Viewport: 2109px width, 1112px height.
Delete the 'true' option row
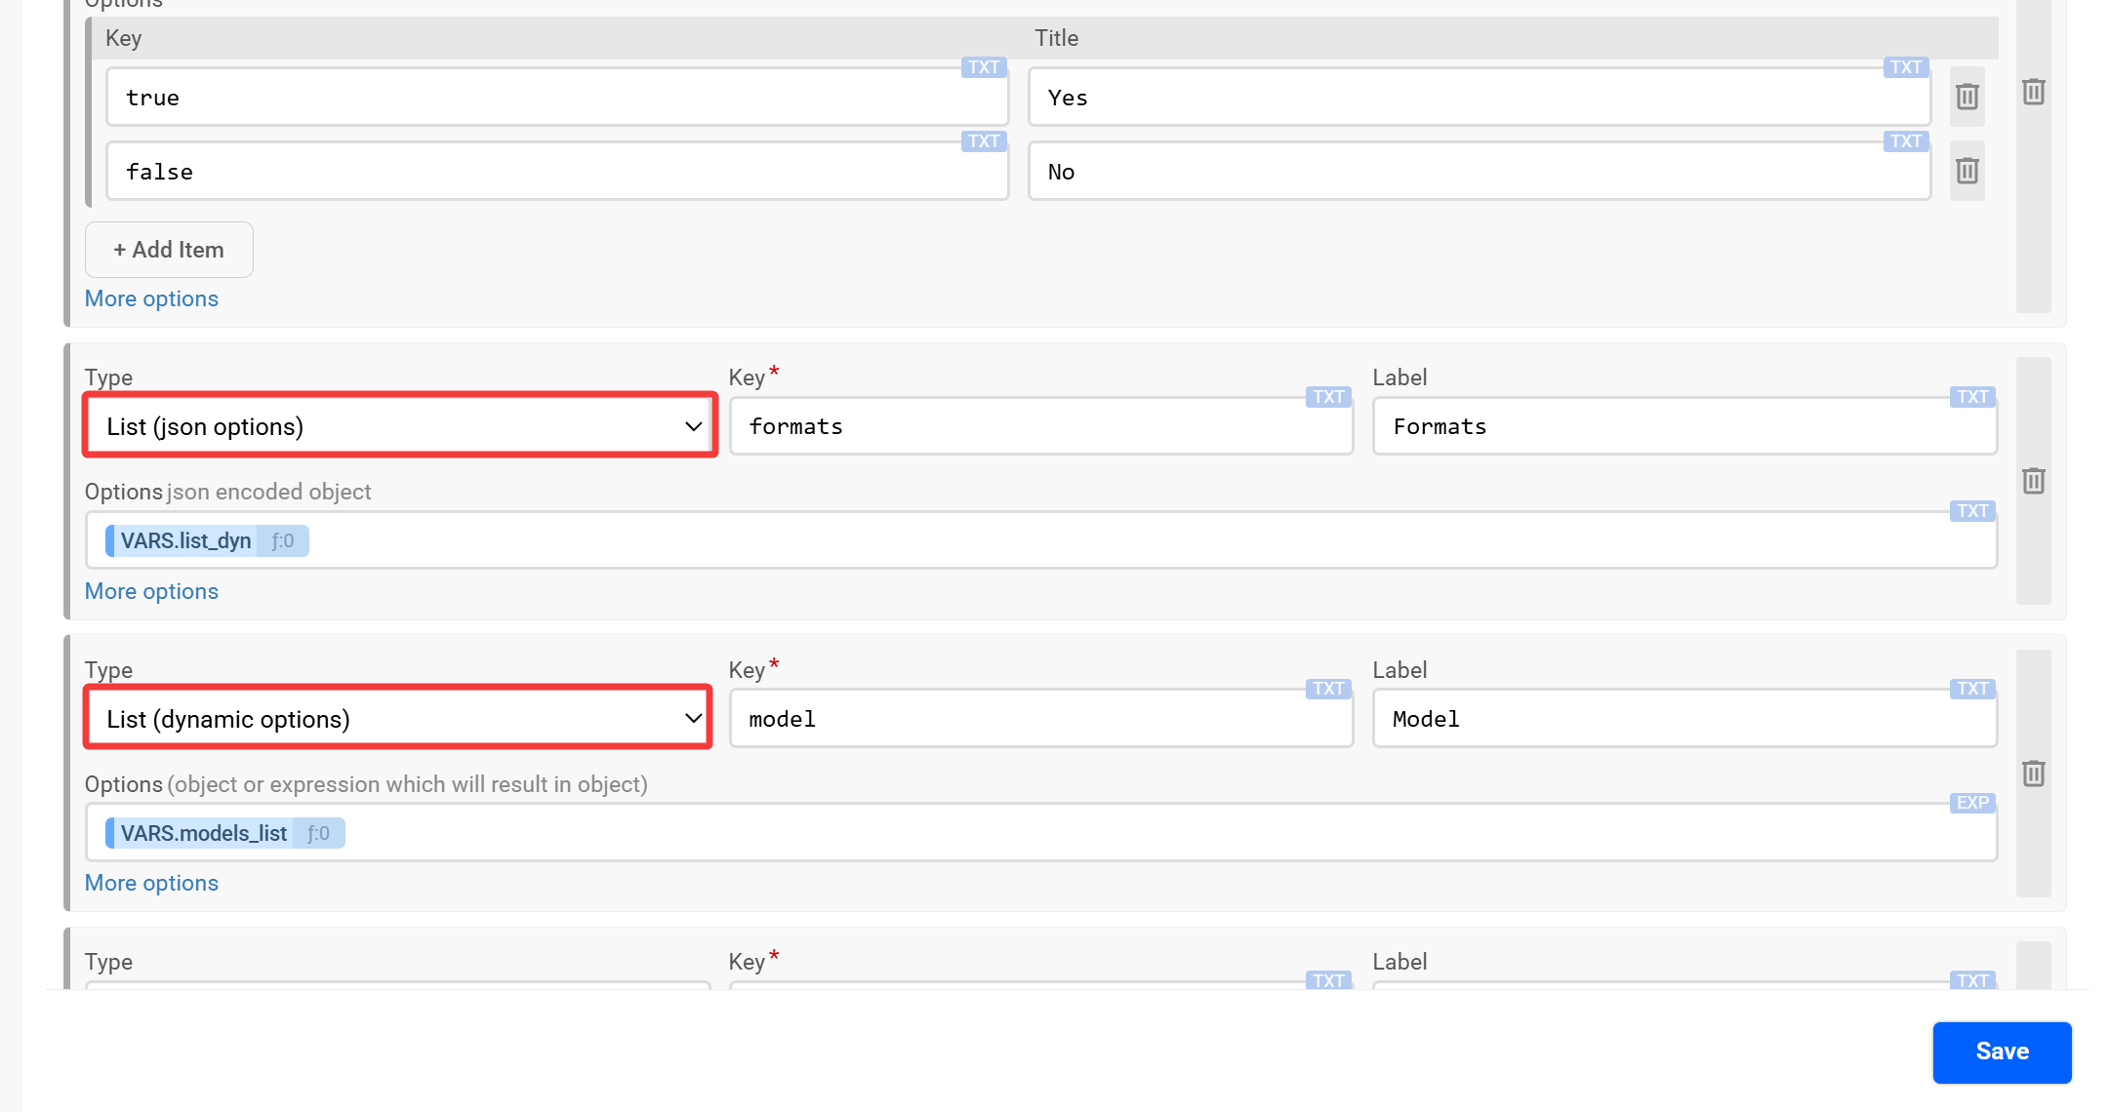(1967, 97)
